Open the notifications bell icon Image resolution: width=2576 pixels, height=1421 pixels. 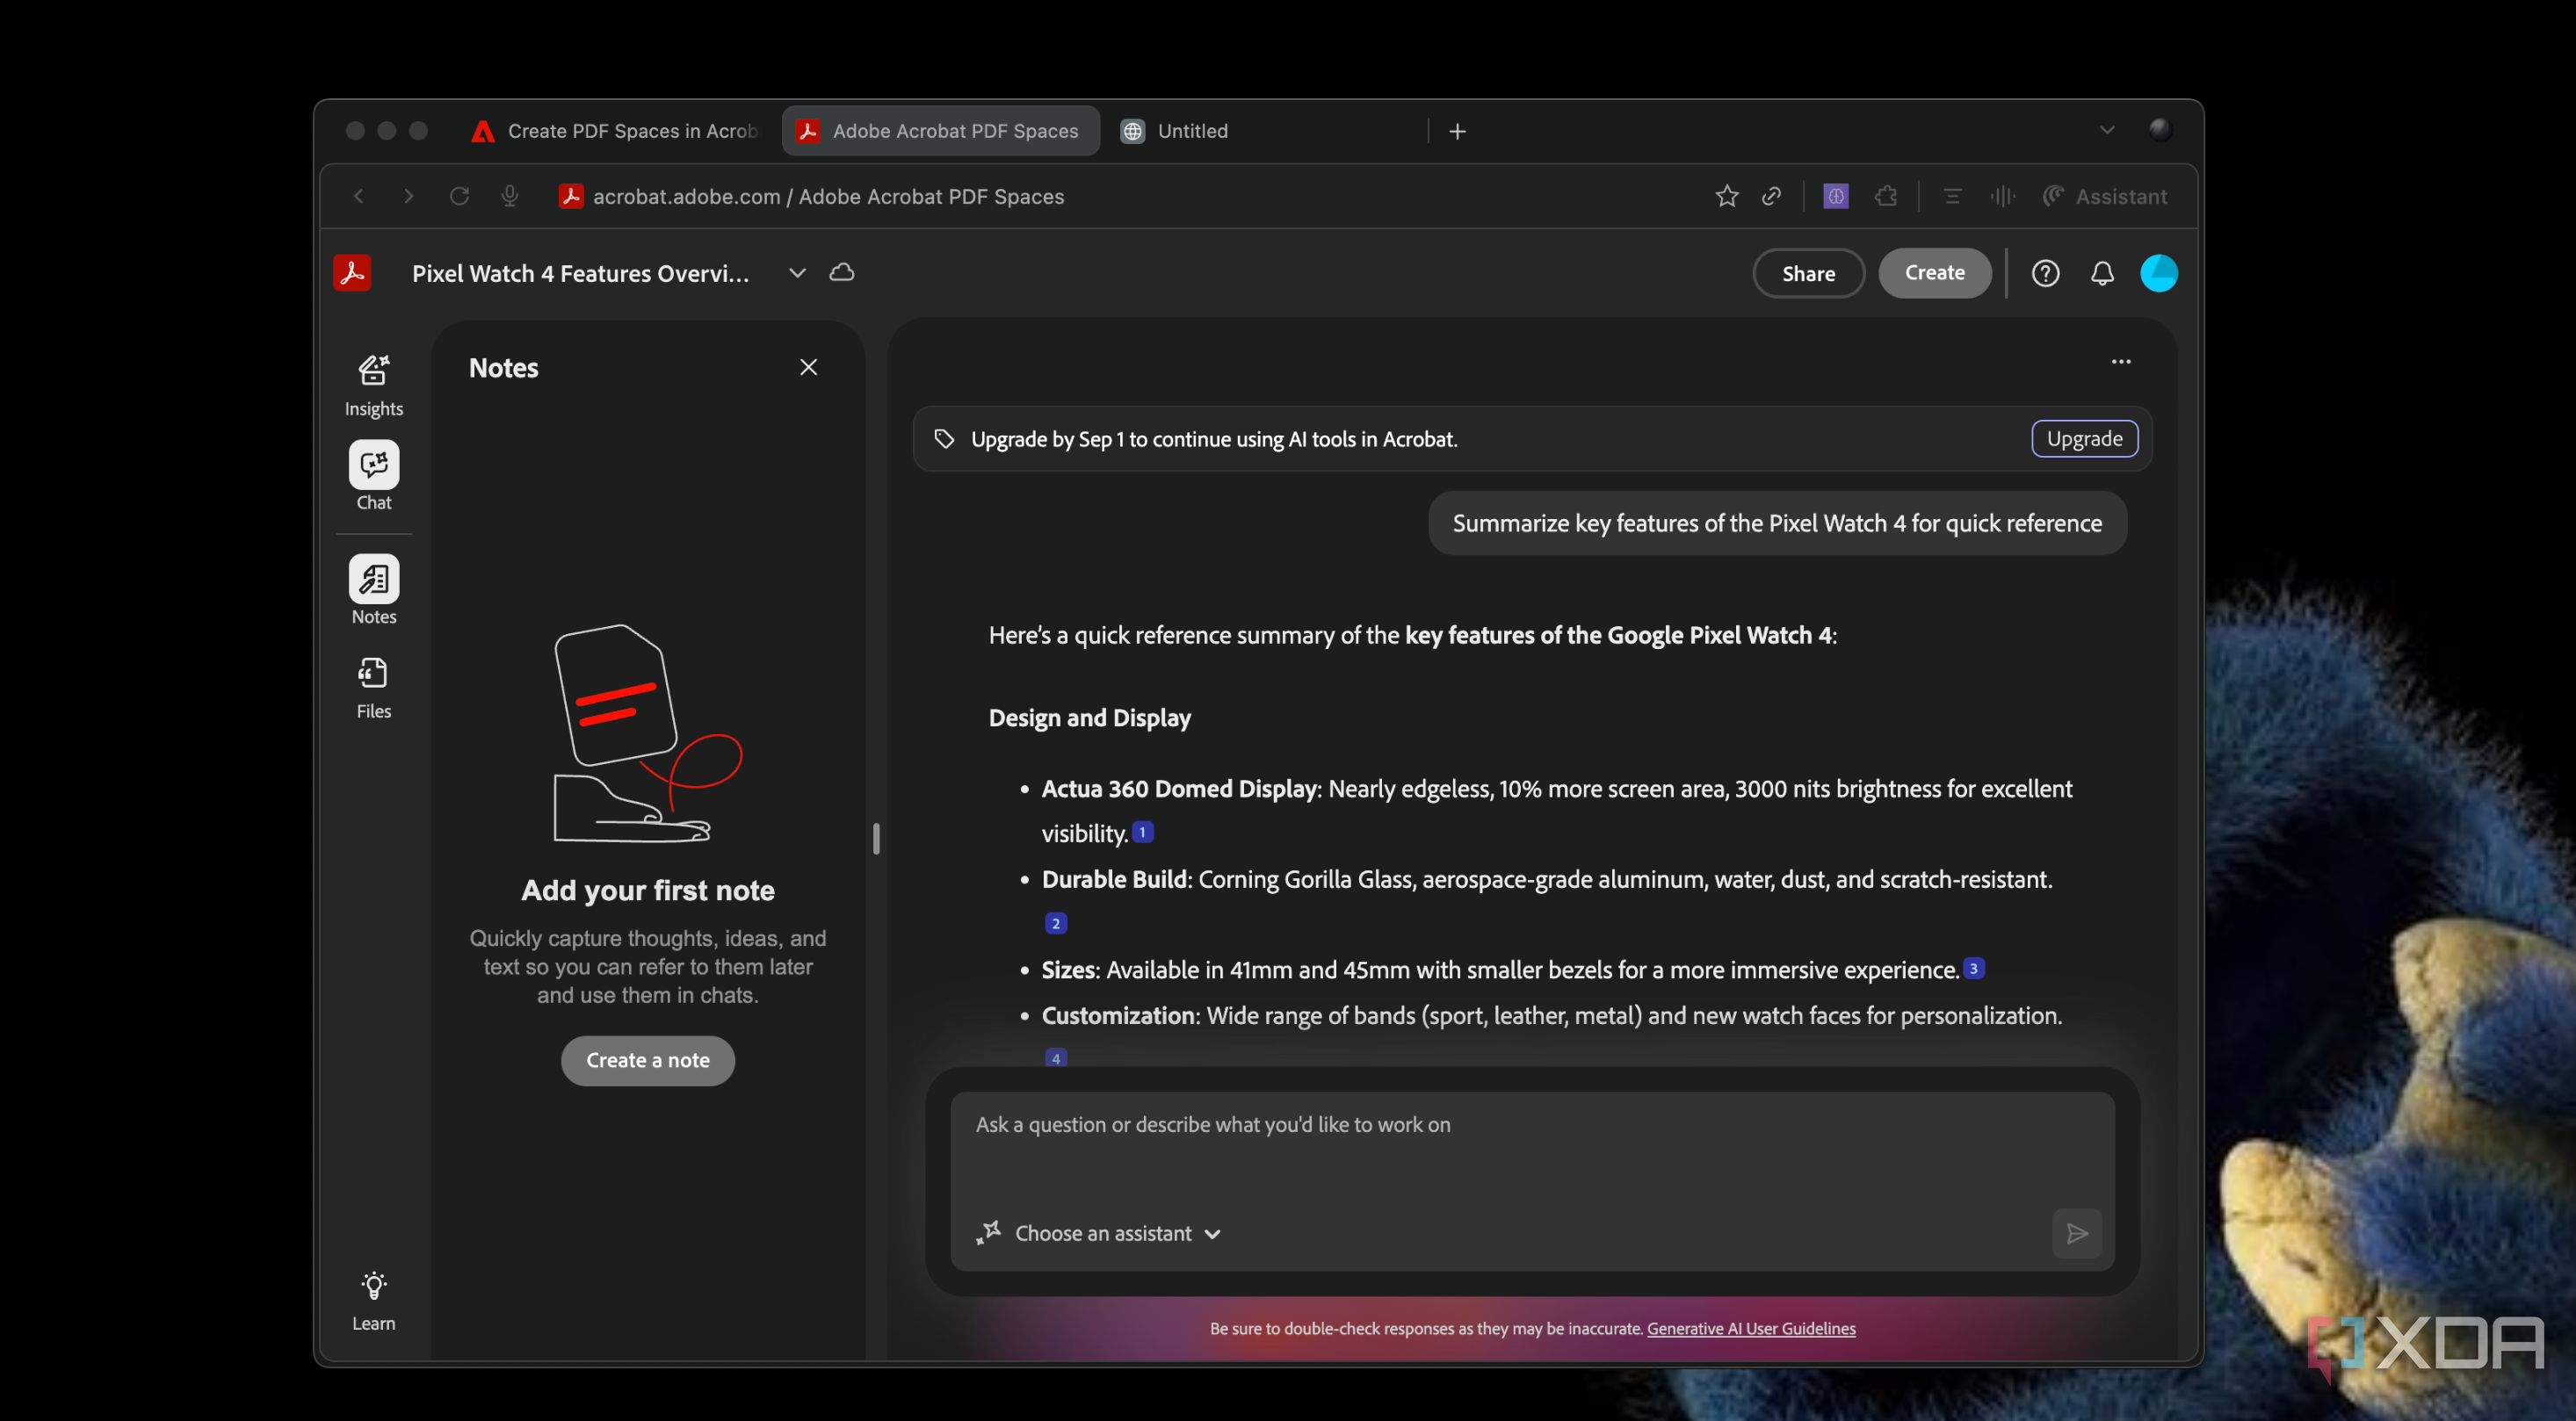pos(2102,273)
